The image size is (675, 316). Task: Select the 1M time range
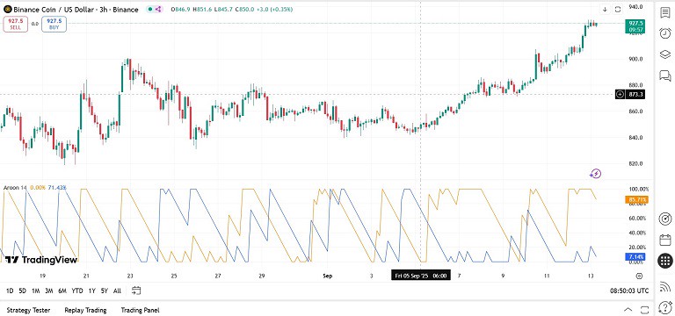coord(36,291)
